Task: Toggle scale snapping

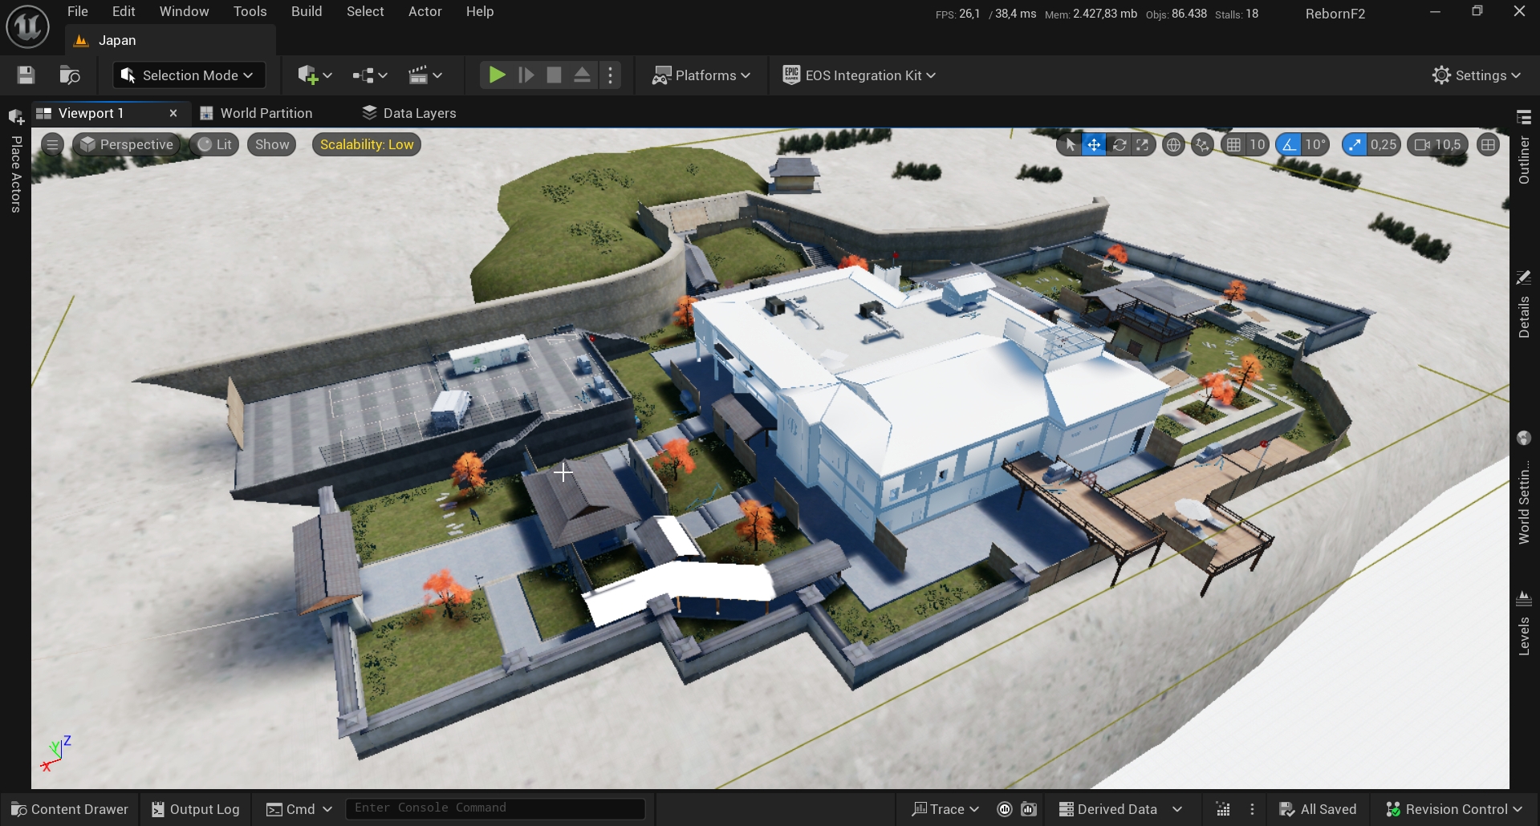Action: click(x=1355, y=145)
